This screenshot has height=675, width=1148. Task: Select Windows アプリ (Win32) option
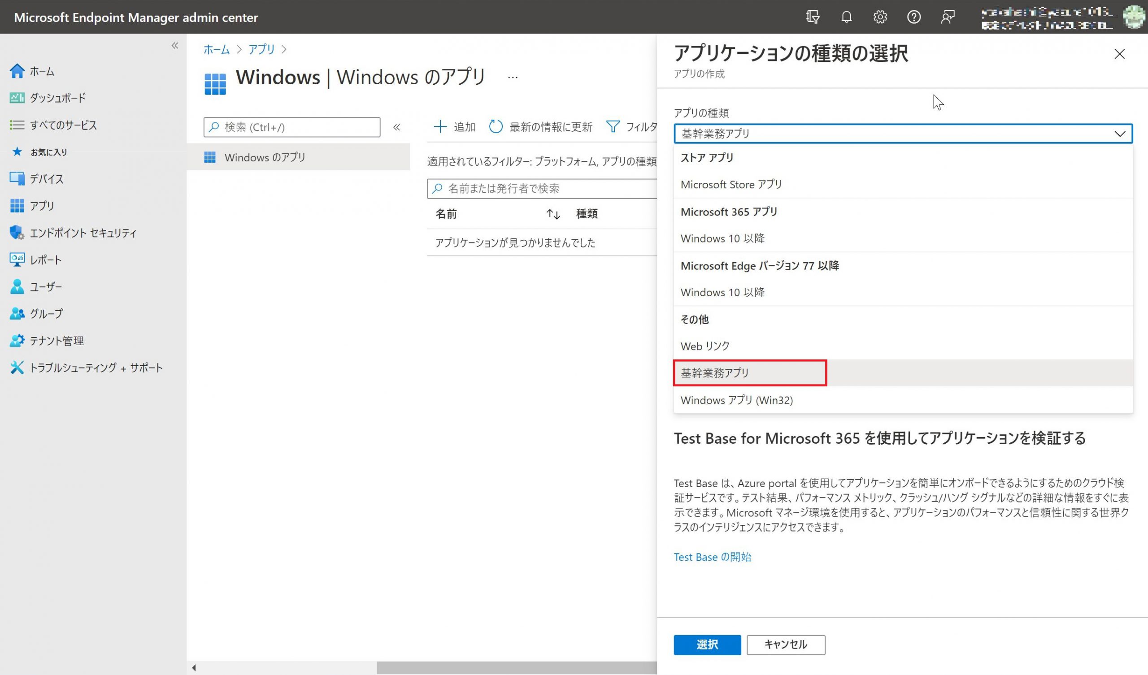click(x=736, y=400)
